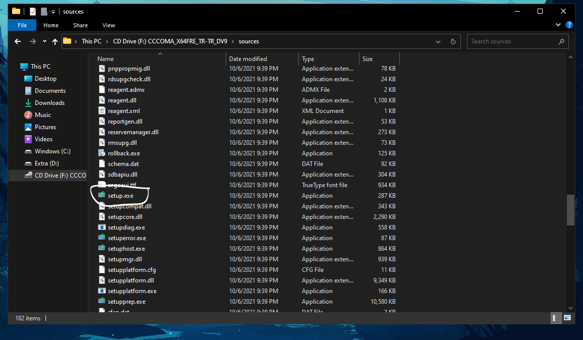583x340 pixels.
Task: Expand the chevron before This PC breadcrumb
Action: (x=76, y=41)
